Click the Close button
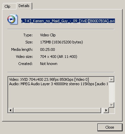This screenshot has height=134, width=125. click(x=110, y=127)
